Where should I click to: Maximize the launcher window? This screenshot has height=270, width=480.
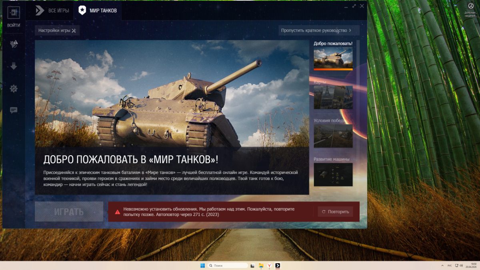click(354, 6)
